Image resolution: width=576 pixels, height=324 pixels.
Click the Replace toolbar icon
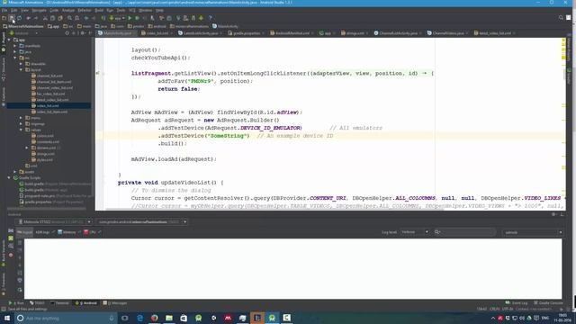(76, 18)
